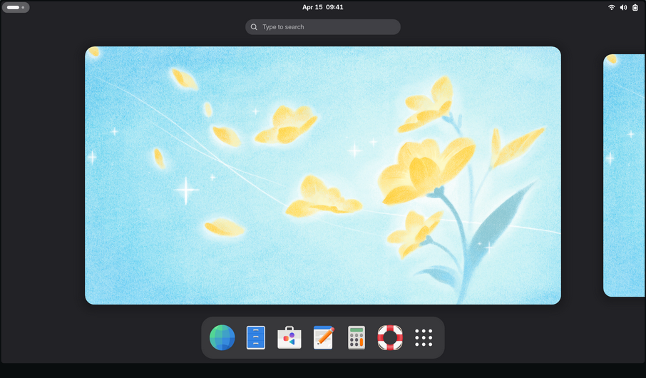Click the Wi-Fi status icon
646x378 pixels.
pyautogui.click(x=611, y=7)
